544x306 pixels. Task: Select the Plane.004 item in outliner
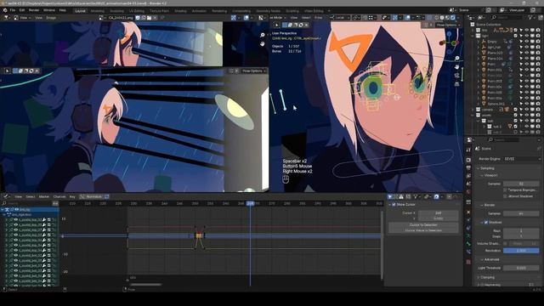tap(495, 59)
